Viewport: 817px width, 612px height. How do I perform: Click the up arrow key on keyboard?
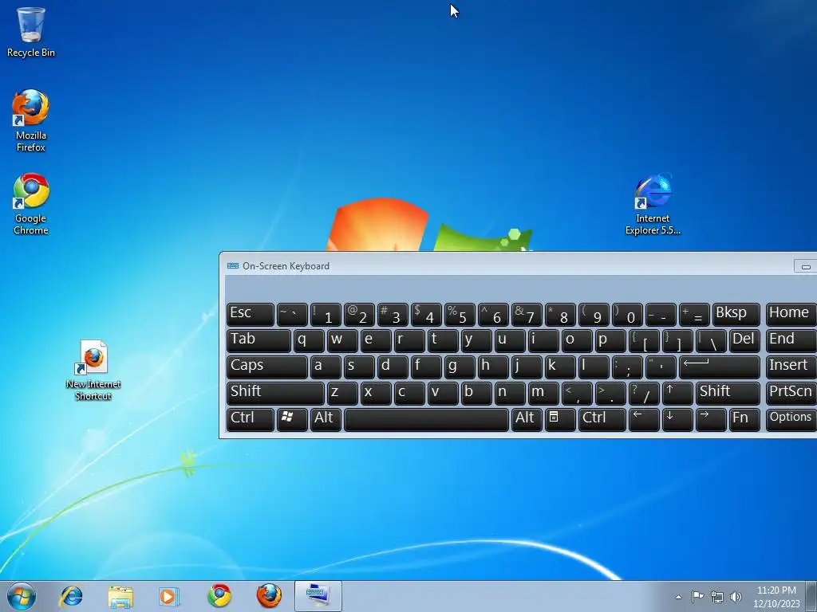click(677, 393)
